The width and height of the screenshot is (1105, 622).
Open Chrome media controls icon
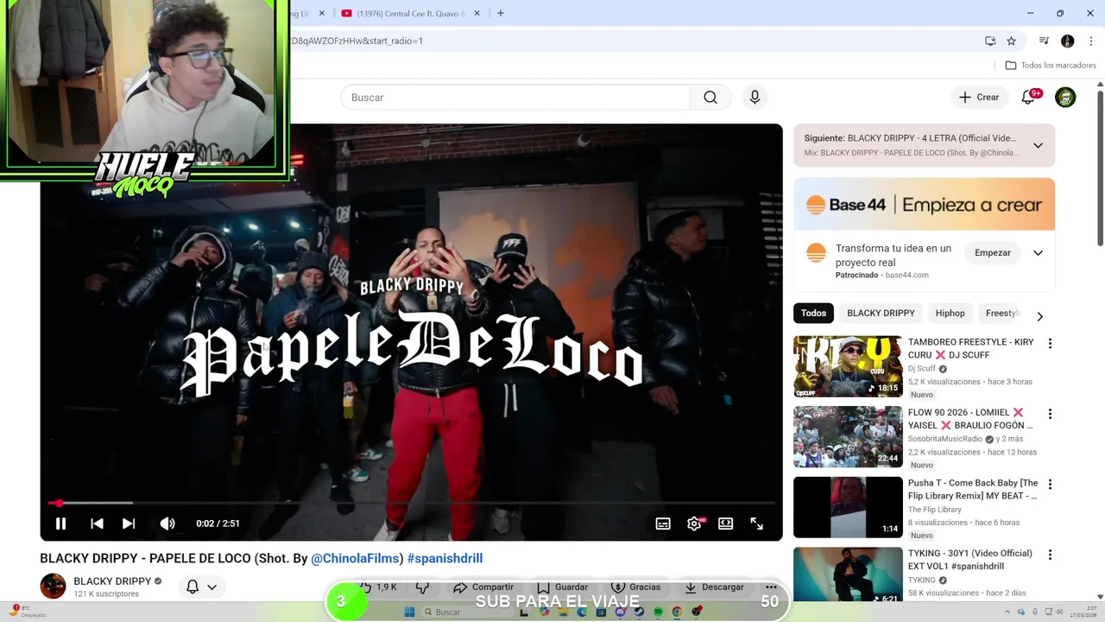point(1044,41)
